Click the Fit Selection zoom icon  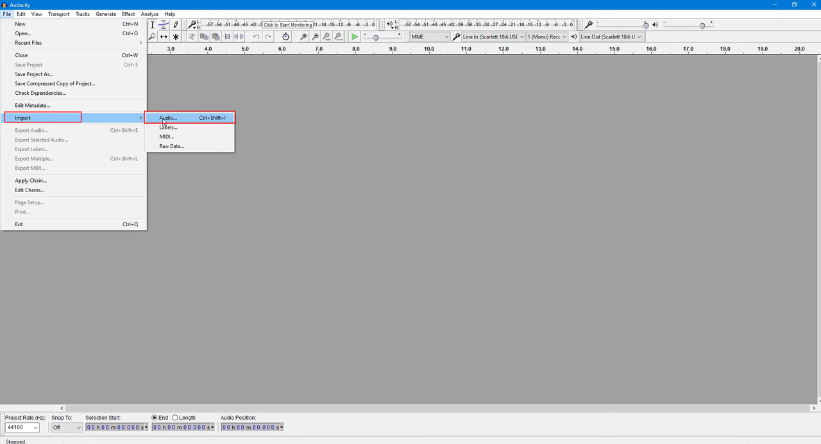(x=326, y=37)
